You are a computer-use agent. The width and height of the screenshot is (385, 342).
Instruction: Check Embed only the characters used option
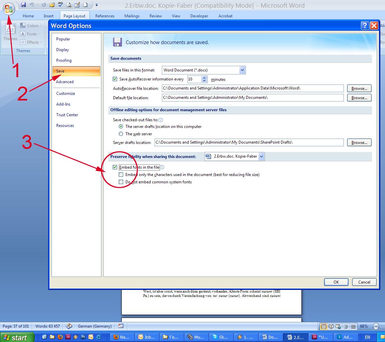coord(121,175)
